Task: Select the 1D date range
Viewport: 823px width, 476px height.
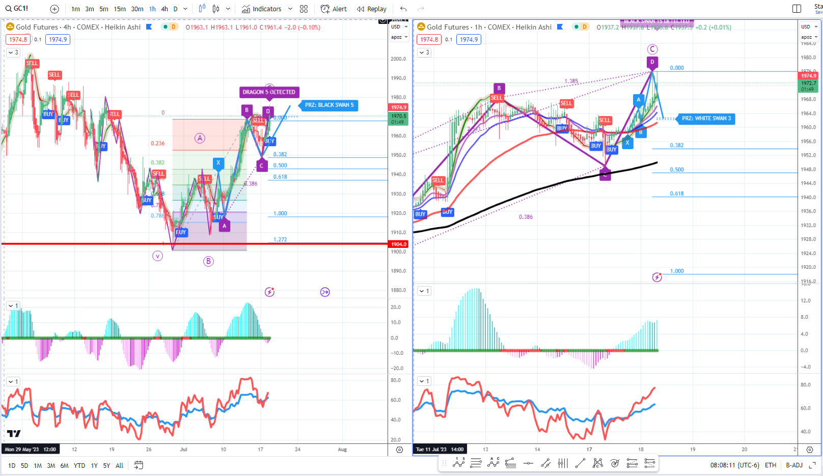Action: click(12, 465)
